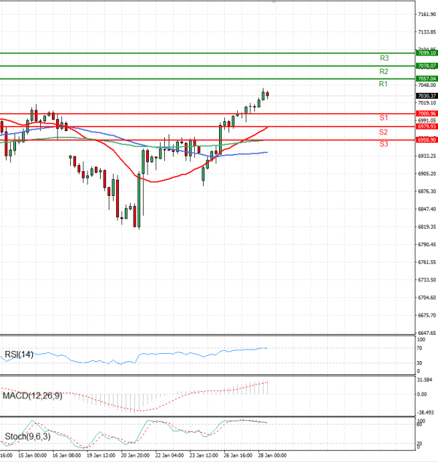Select the R2 resistance level label
The height and width of the screenshot is (462, 438).
(384, 72)
